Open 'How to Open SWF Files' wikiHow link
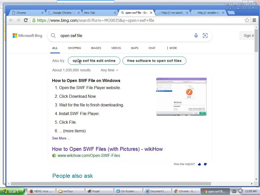Image resolution: width=260 pixels, height=195 pixels. (x=107, y=149)
